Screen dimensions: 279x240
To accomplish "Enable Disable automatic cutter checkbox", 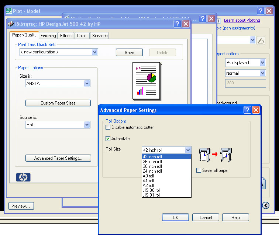I will point(108,127).
